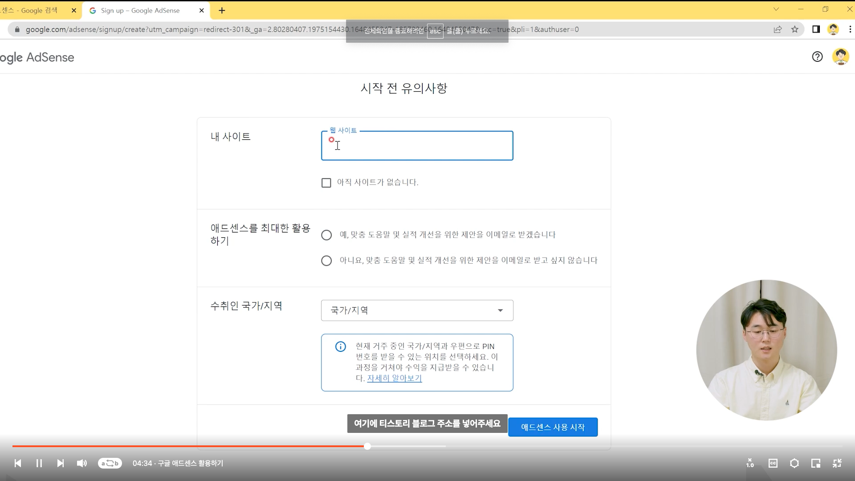Viewport: 855px width, 481px height.
Task: Open AdSense help icon
Action: click(817, 57)
